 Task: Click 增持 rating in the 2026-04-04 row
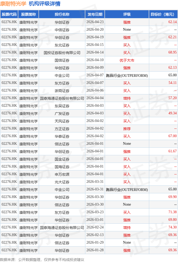click(127, 98)
